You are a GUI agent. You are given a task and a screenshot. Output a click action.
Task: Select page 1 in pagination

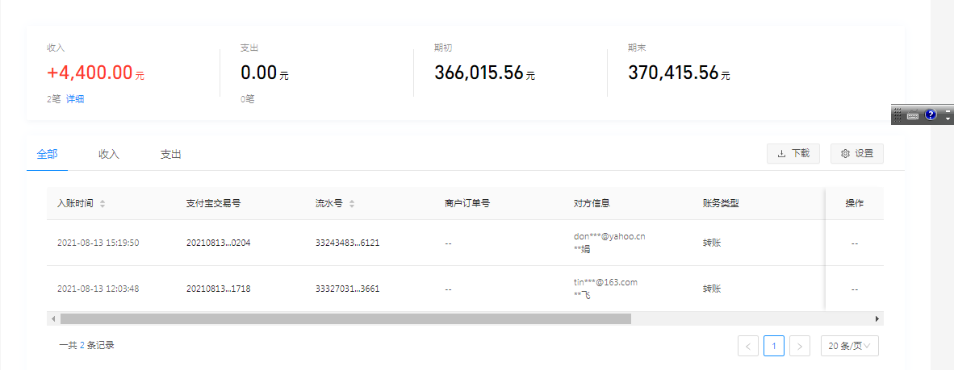(x=774, y=346)
